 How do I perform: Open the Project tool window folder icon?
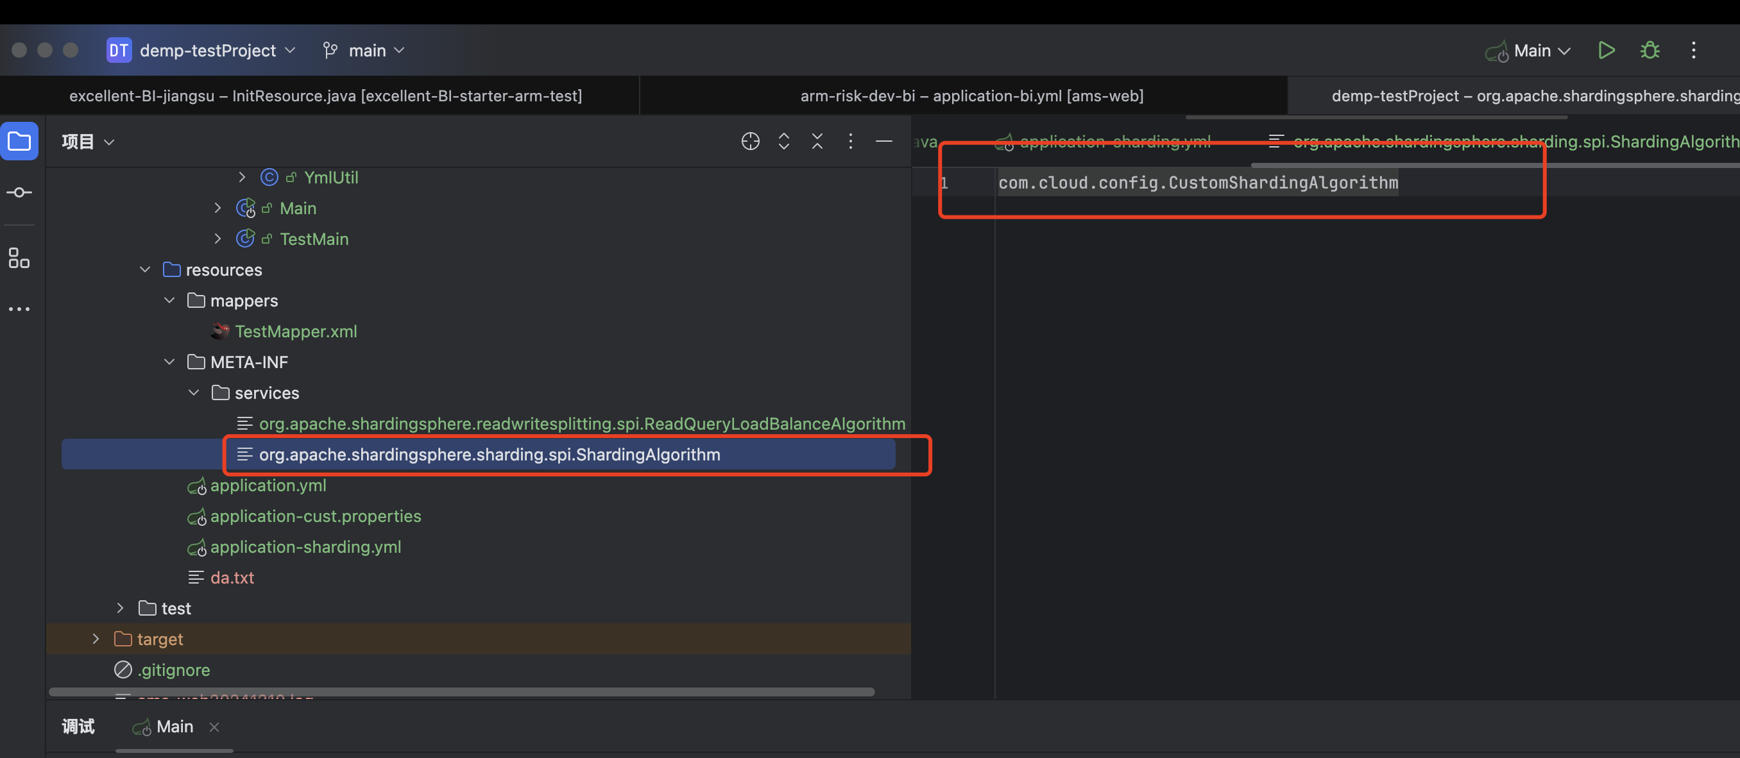19,142
